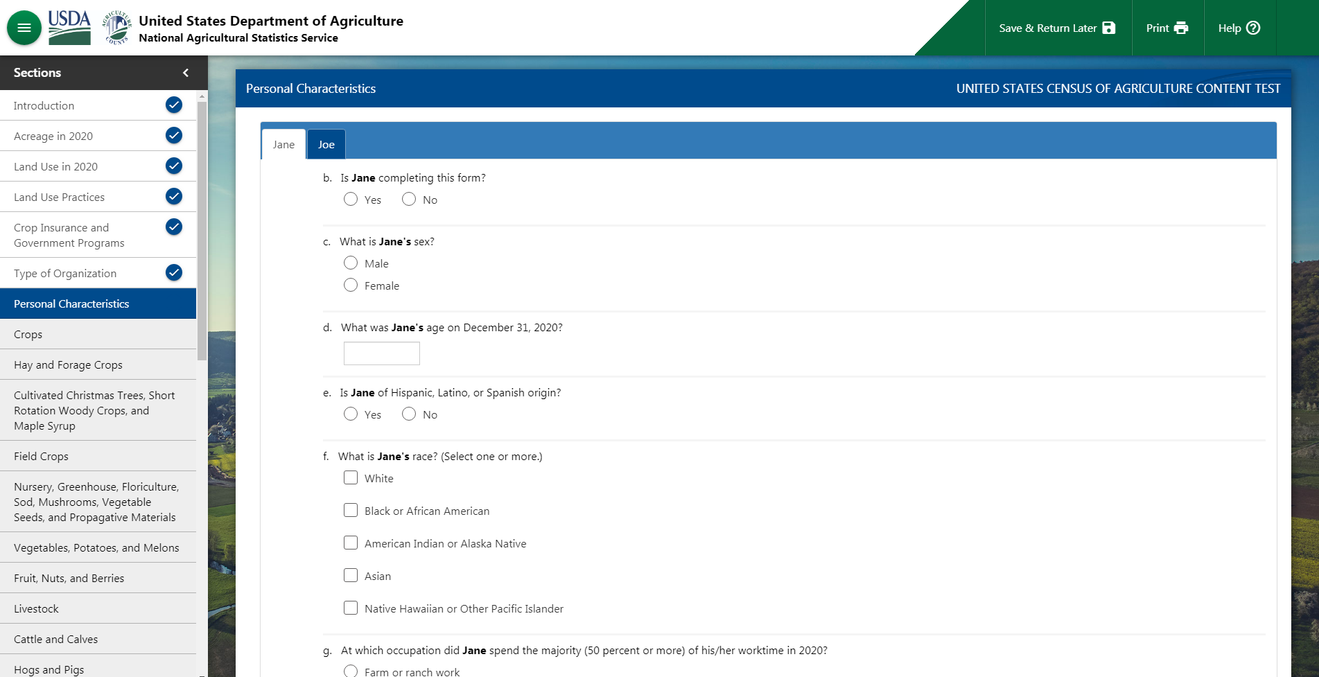Select Yes for Hispanic, Latino, Spanish origin
The image size is (1319, 677).
(351, 414)
